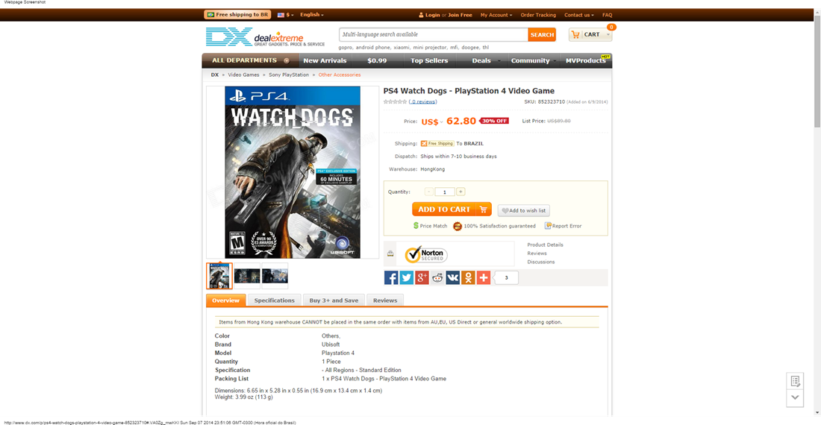This screenshot has height=425, width=821.
Task: Open the 0 reviews link
Action: [422, 102]
